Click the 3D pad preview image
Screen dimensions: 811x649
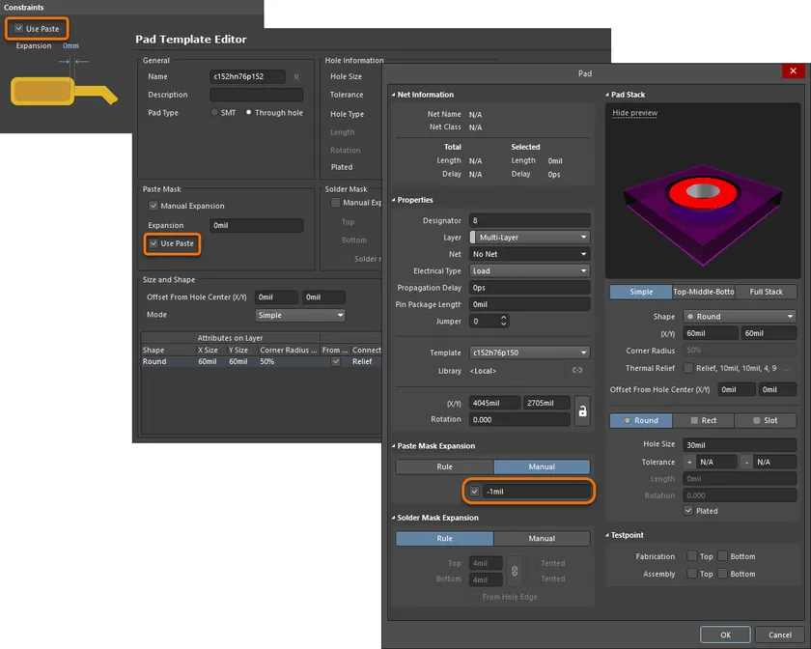click(703, 212)
